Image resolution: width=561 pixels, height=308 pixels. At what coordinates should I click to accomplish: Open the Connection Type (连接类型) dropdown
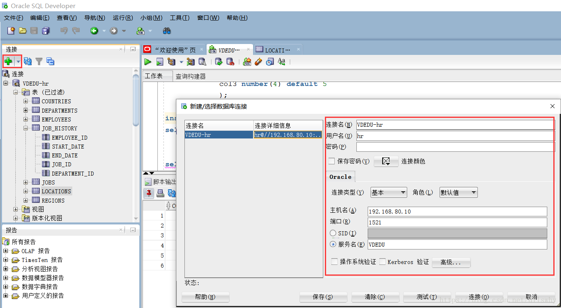point(389,193)
